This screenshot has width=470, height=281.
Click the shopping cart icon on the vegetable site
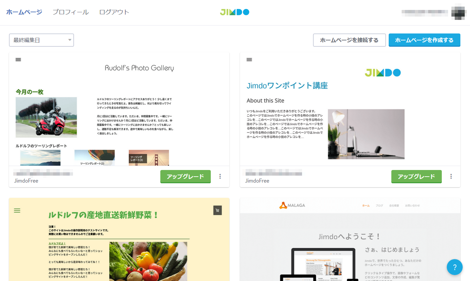217,210
